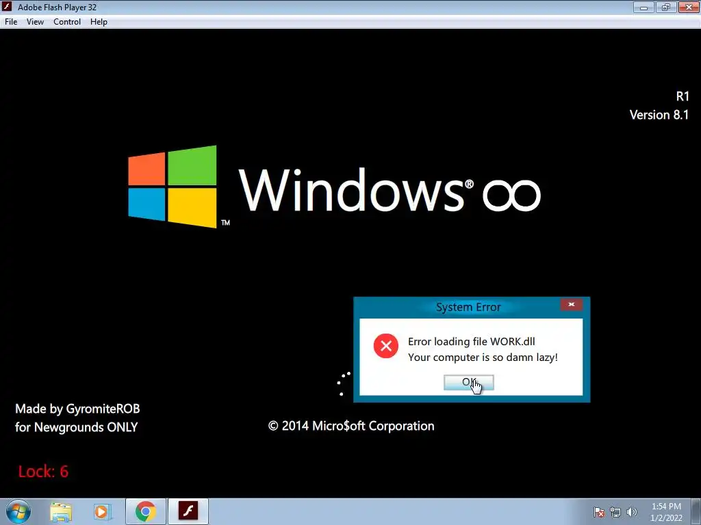Close the System Error dialog with X

(572, 304)
